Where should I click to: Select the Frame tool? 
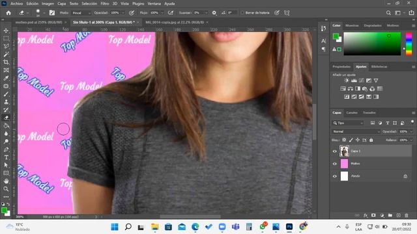[x=6, y=70]
